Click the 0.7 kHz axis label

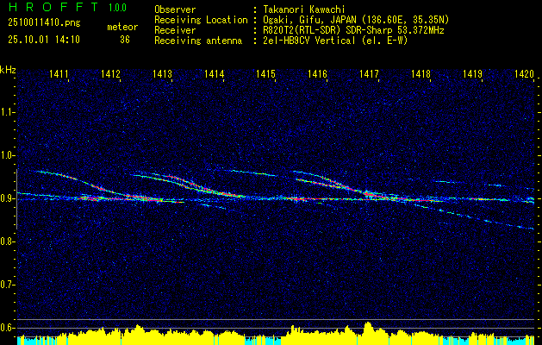coord(7,285)
